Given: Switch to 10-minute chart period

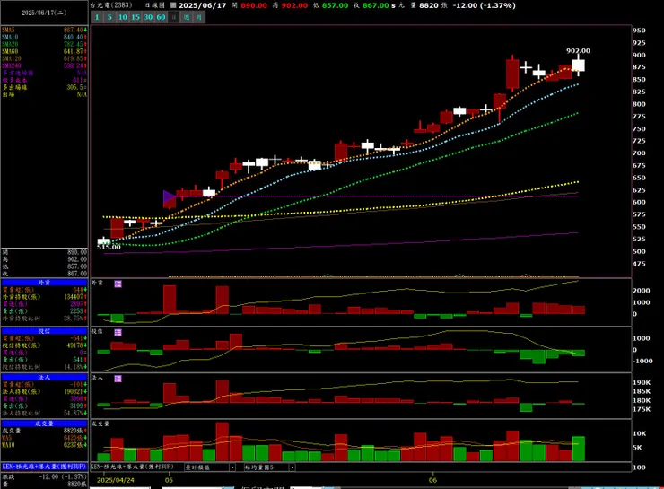Looking at the screenshot, I should [123, 17].
